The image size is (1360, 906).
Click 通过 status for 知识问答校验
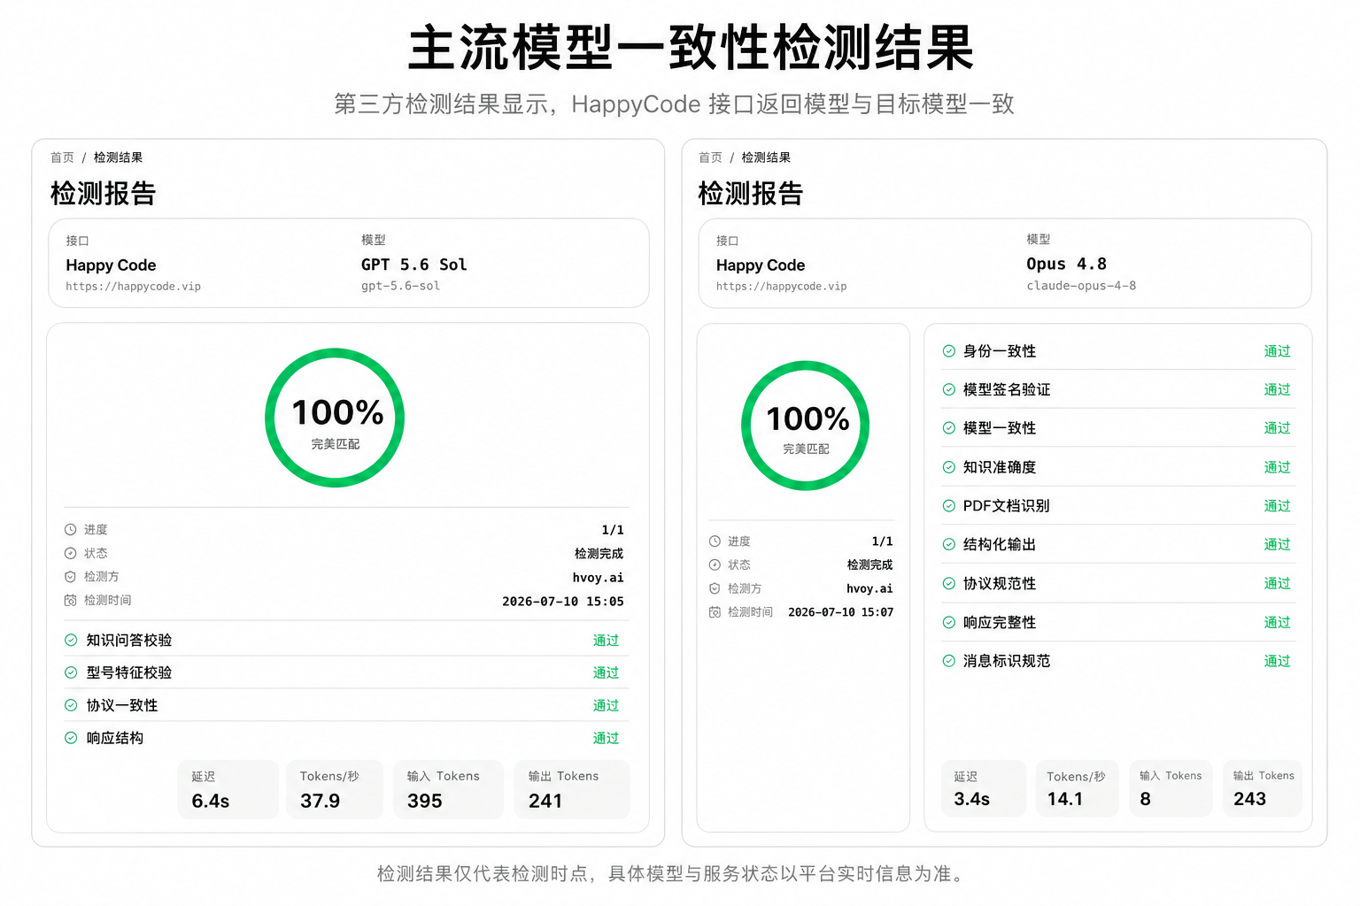607,641
